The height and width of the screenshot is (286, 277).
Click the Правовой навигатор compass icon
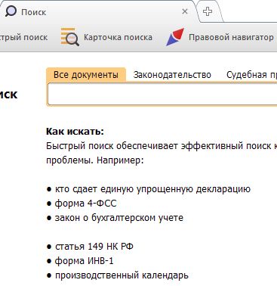pyautogui.click(x=175, y=37)
